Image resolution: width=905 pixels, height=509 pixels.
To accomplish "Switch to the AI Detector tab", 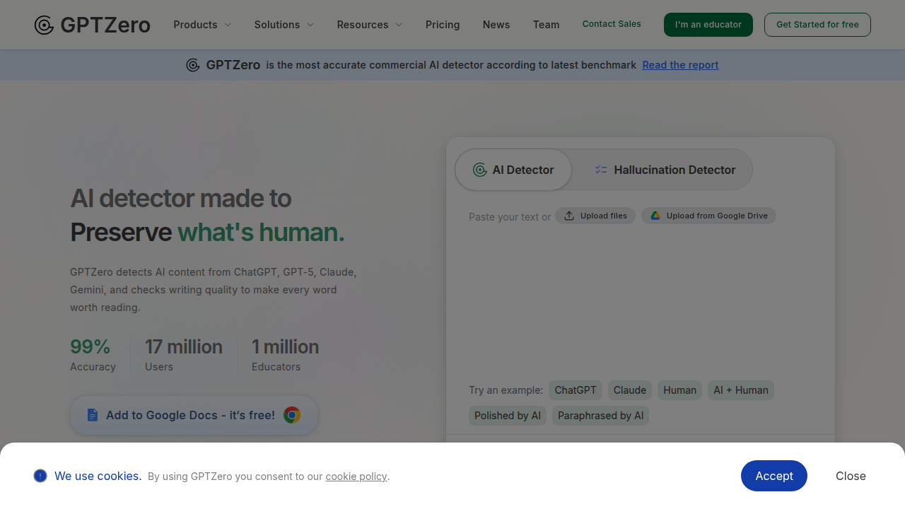I will [x=513, y=170].
